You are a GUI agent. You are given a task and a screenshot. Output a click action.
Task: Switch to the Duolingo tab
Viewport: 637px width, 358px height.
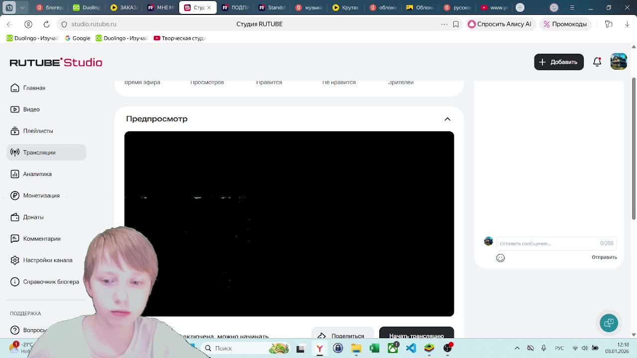pos(87,7)
